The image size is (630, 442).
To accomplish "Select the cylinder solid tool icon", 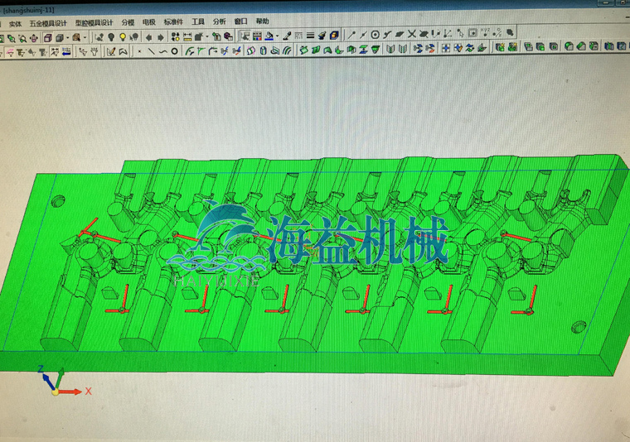I will [264, 50].
